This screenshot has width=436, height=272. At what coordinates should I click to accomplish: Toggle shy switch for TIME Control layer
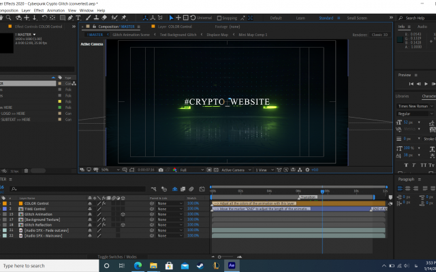click(90, 209)
